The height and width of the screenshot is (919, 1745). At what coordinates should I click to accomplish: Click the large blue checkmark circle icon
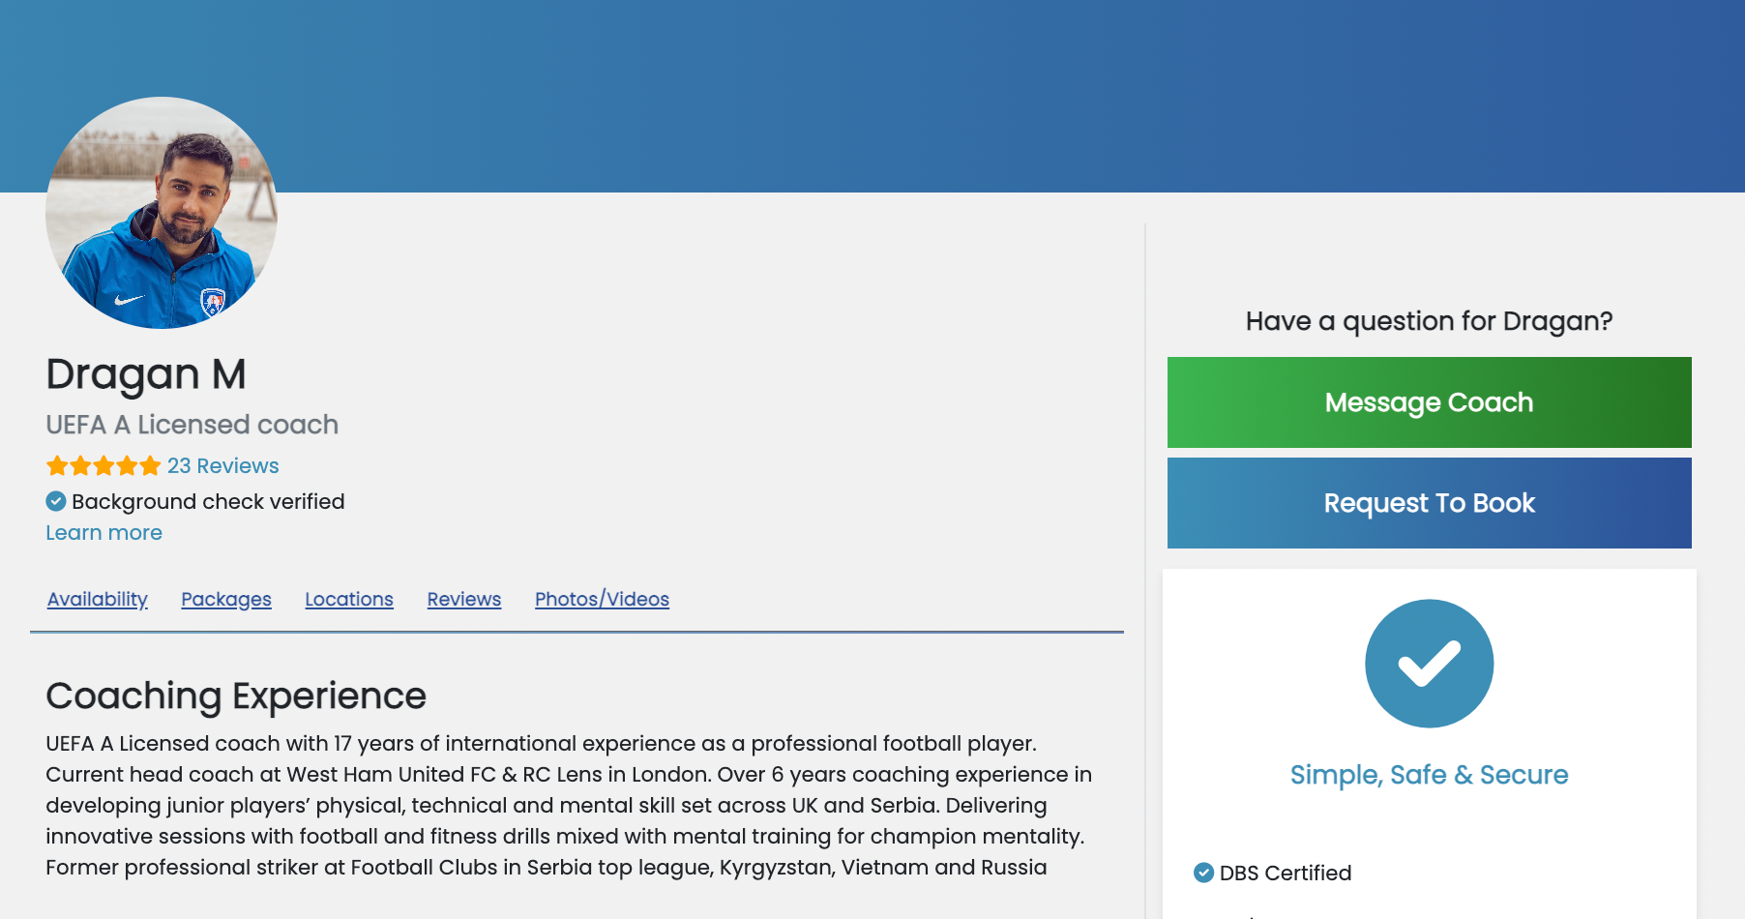(x=1429, y=664)
